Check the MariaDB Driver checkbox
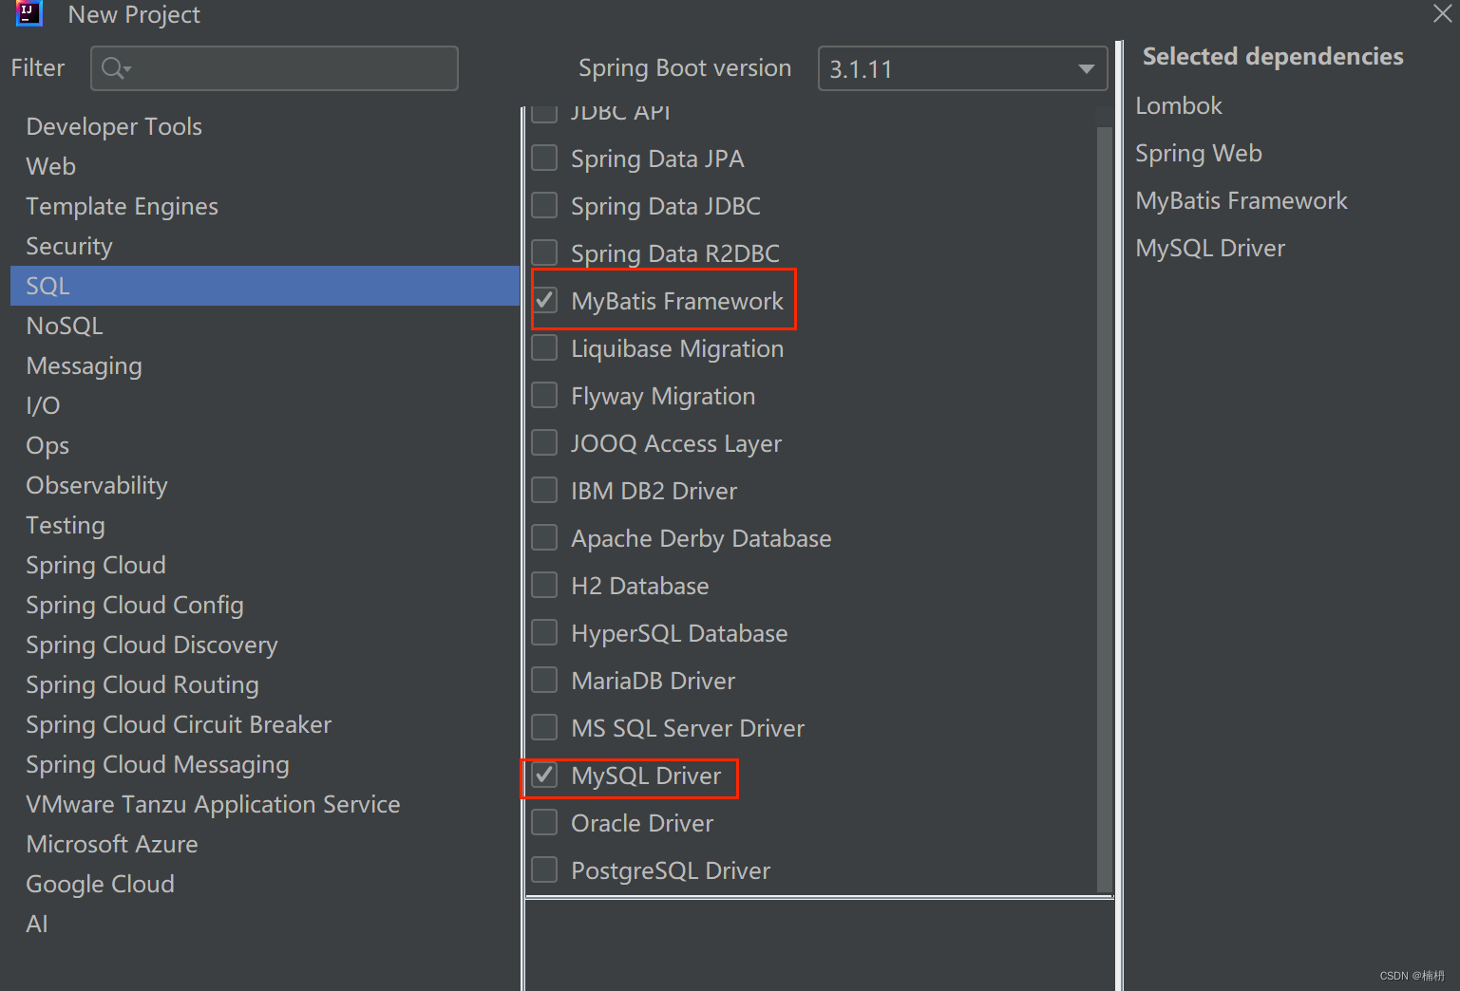 pos(544,680)
